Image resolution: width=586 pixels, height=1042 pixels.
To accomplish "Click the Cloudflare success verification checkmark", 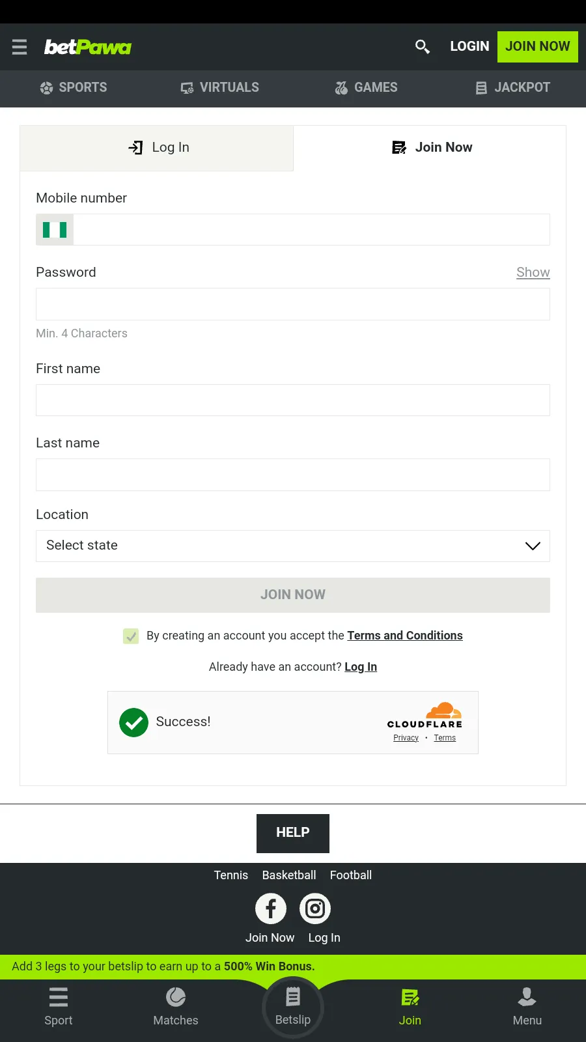I will [x=133, y=722].
